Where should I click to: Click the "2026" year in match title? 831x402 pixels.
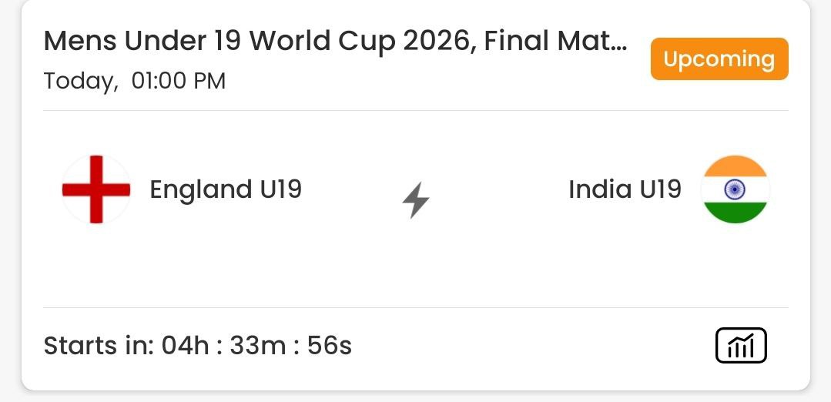click(435, 42)
